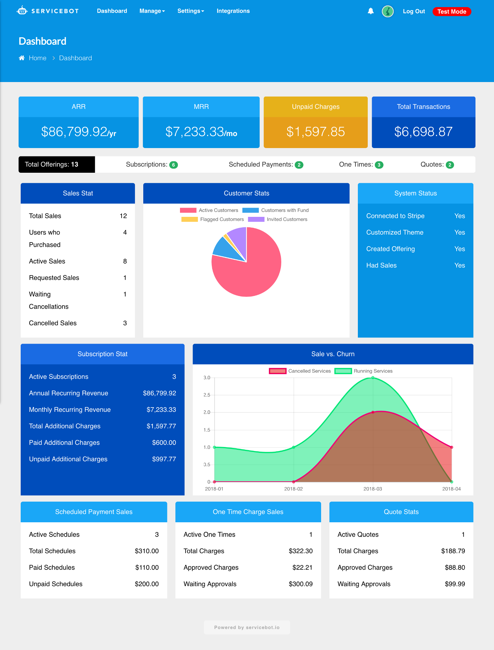This screenshot has height=650, width=494.
Task: Click the Unpaid Additional Charges row
Action: (x=103, y=459)
